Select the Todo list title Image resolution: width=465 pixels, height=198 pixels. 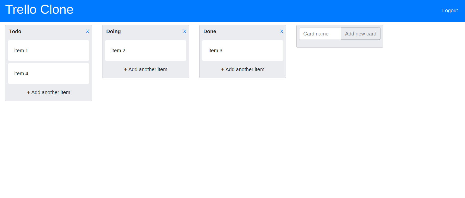[x=15, y=31]
